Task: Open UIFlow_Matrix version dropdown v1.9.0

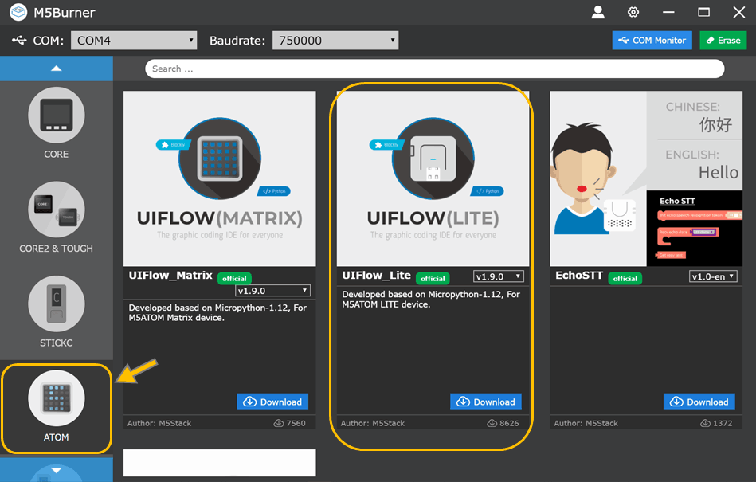Action: [272, 291]
